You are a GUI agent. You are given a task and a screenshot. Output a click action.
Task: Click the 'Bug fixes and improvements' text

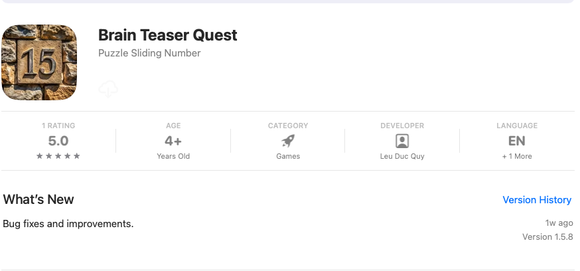(68, 224)
